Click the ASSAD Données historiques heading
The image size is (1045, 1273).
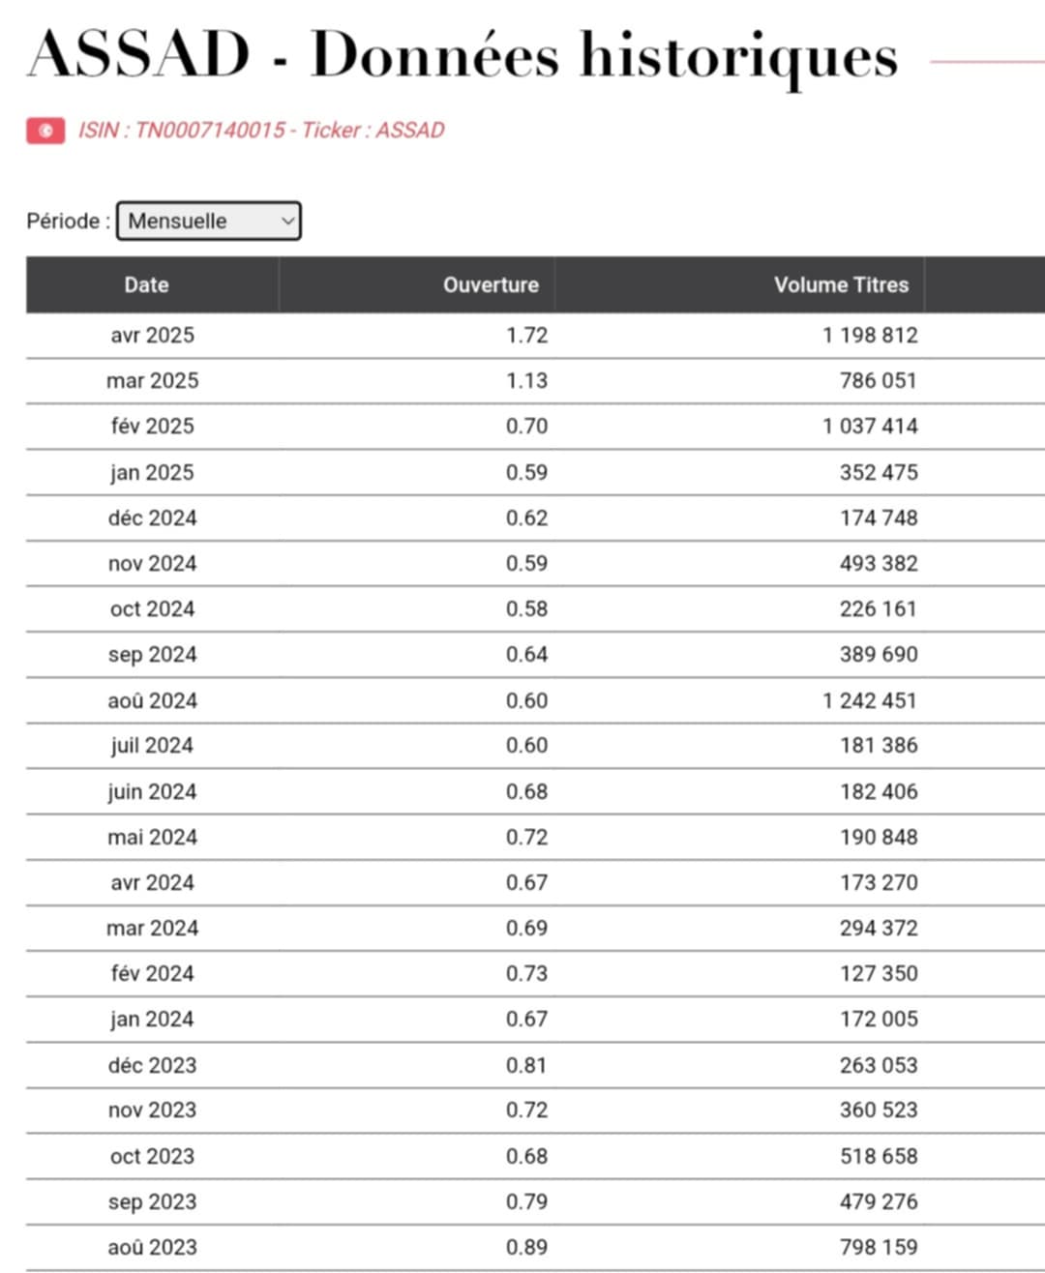pos(463,56)
